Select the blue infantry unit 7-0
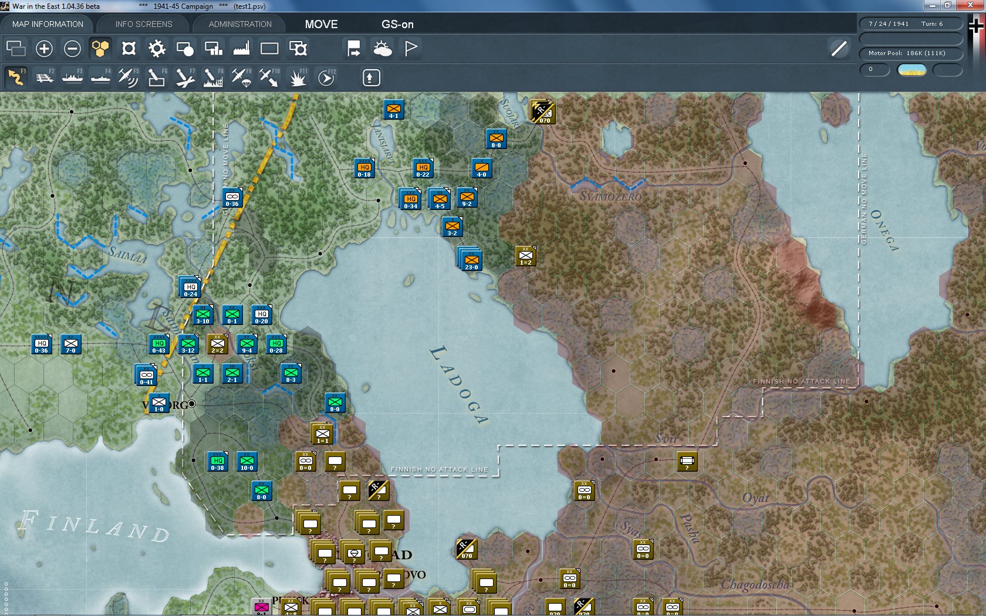 click(71, 344)
